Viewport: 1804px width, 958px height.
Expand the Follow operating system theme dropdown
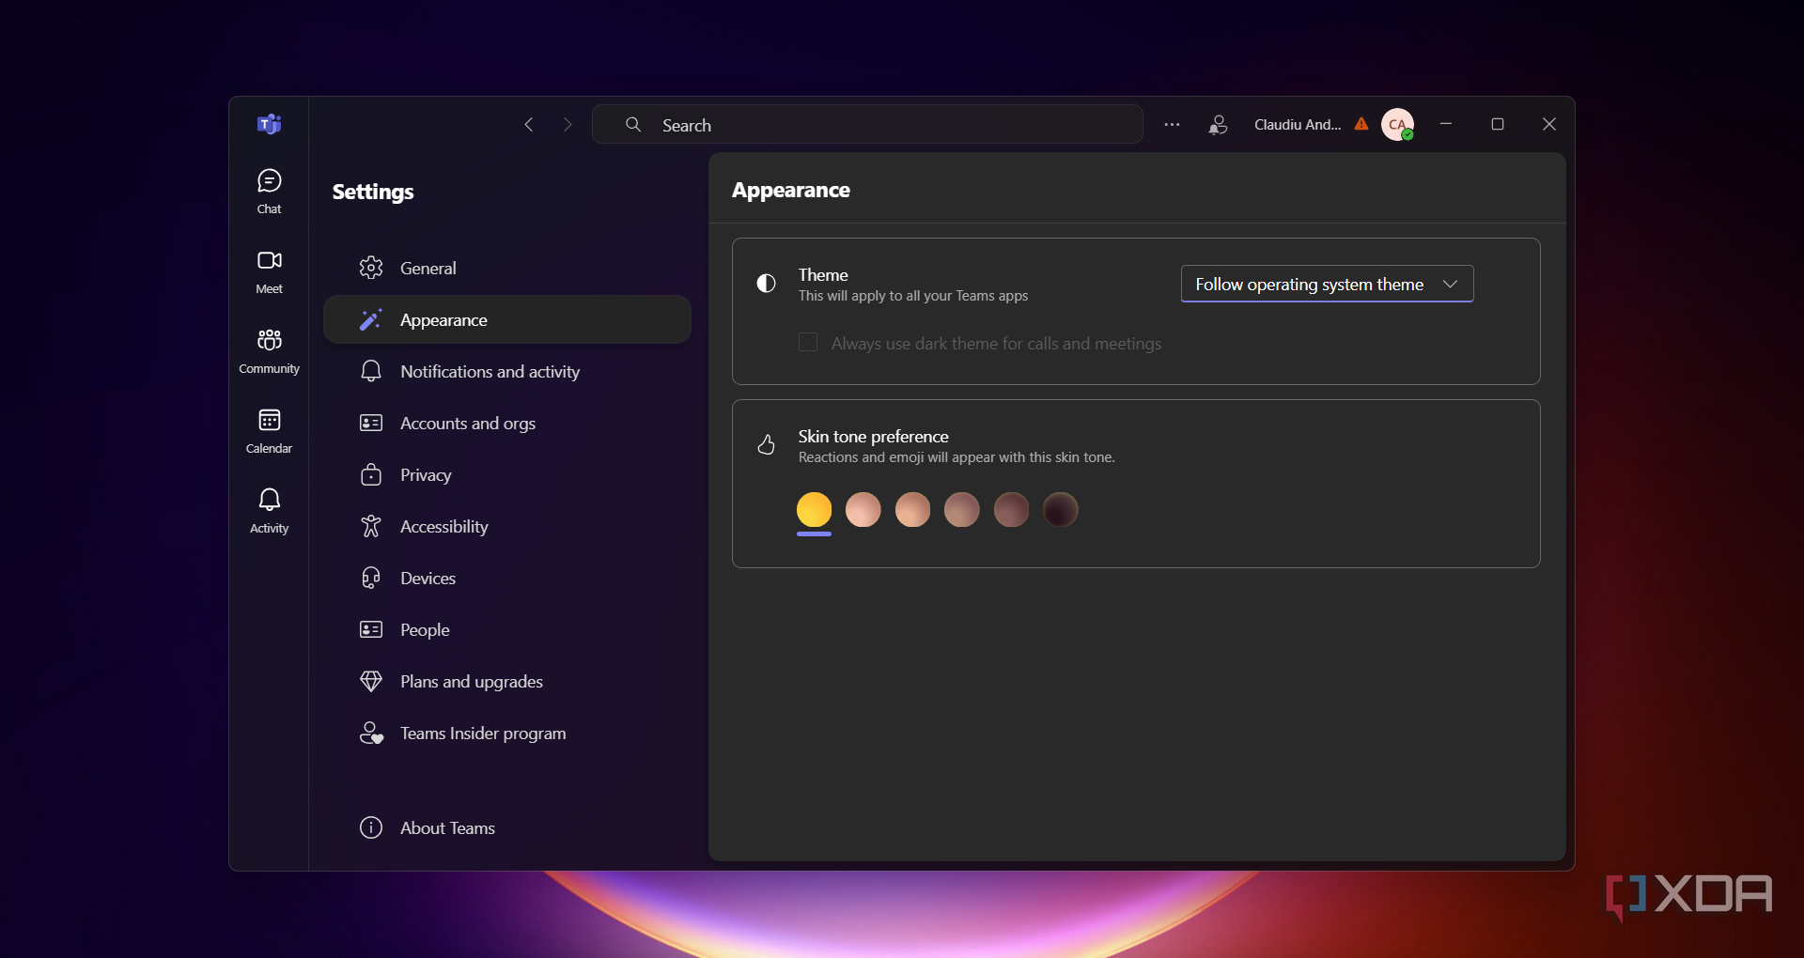pyautogui.click(x=1327, y=284)
